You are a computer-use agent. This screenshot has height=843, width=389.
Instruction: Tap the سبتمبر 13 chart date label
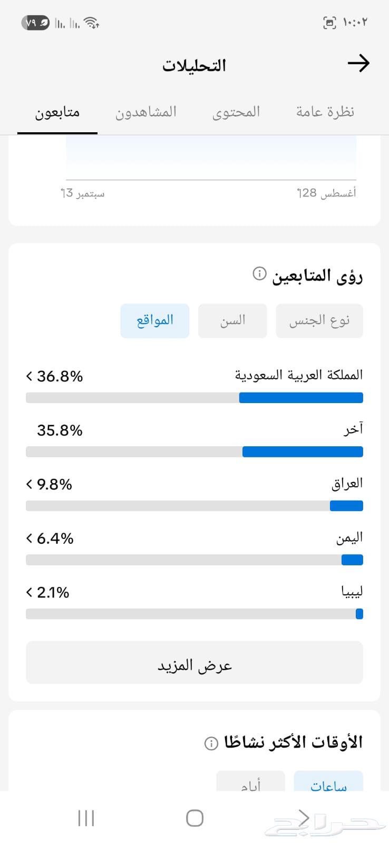pos(82,193)
